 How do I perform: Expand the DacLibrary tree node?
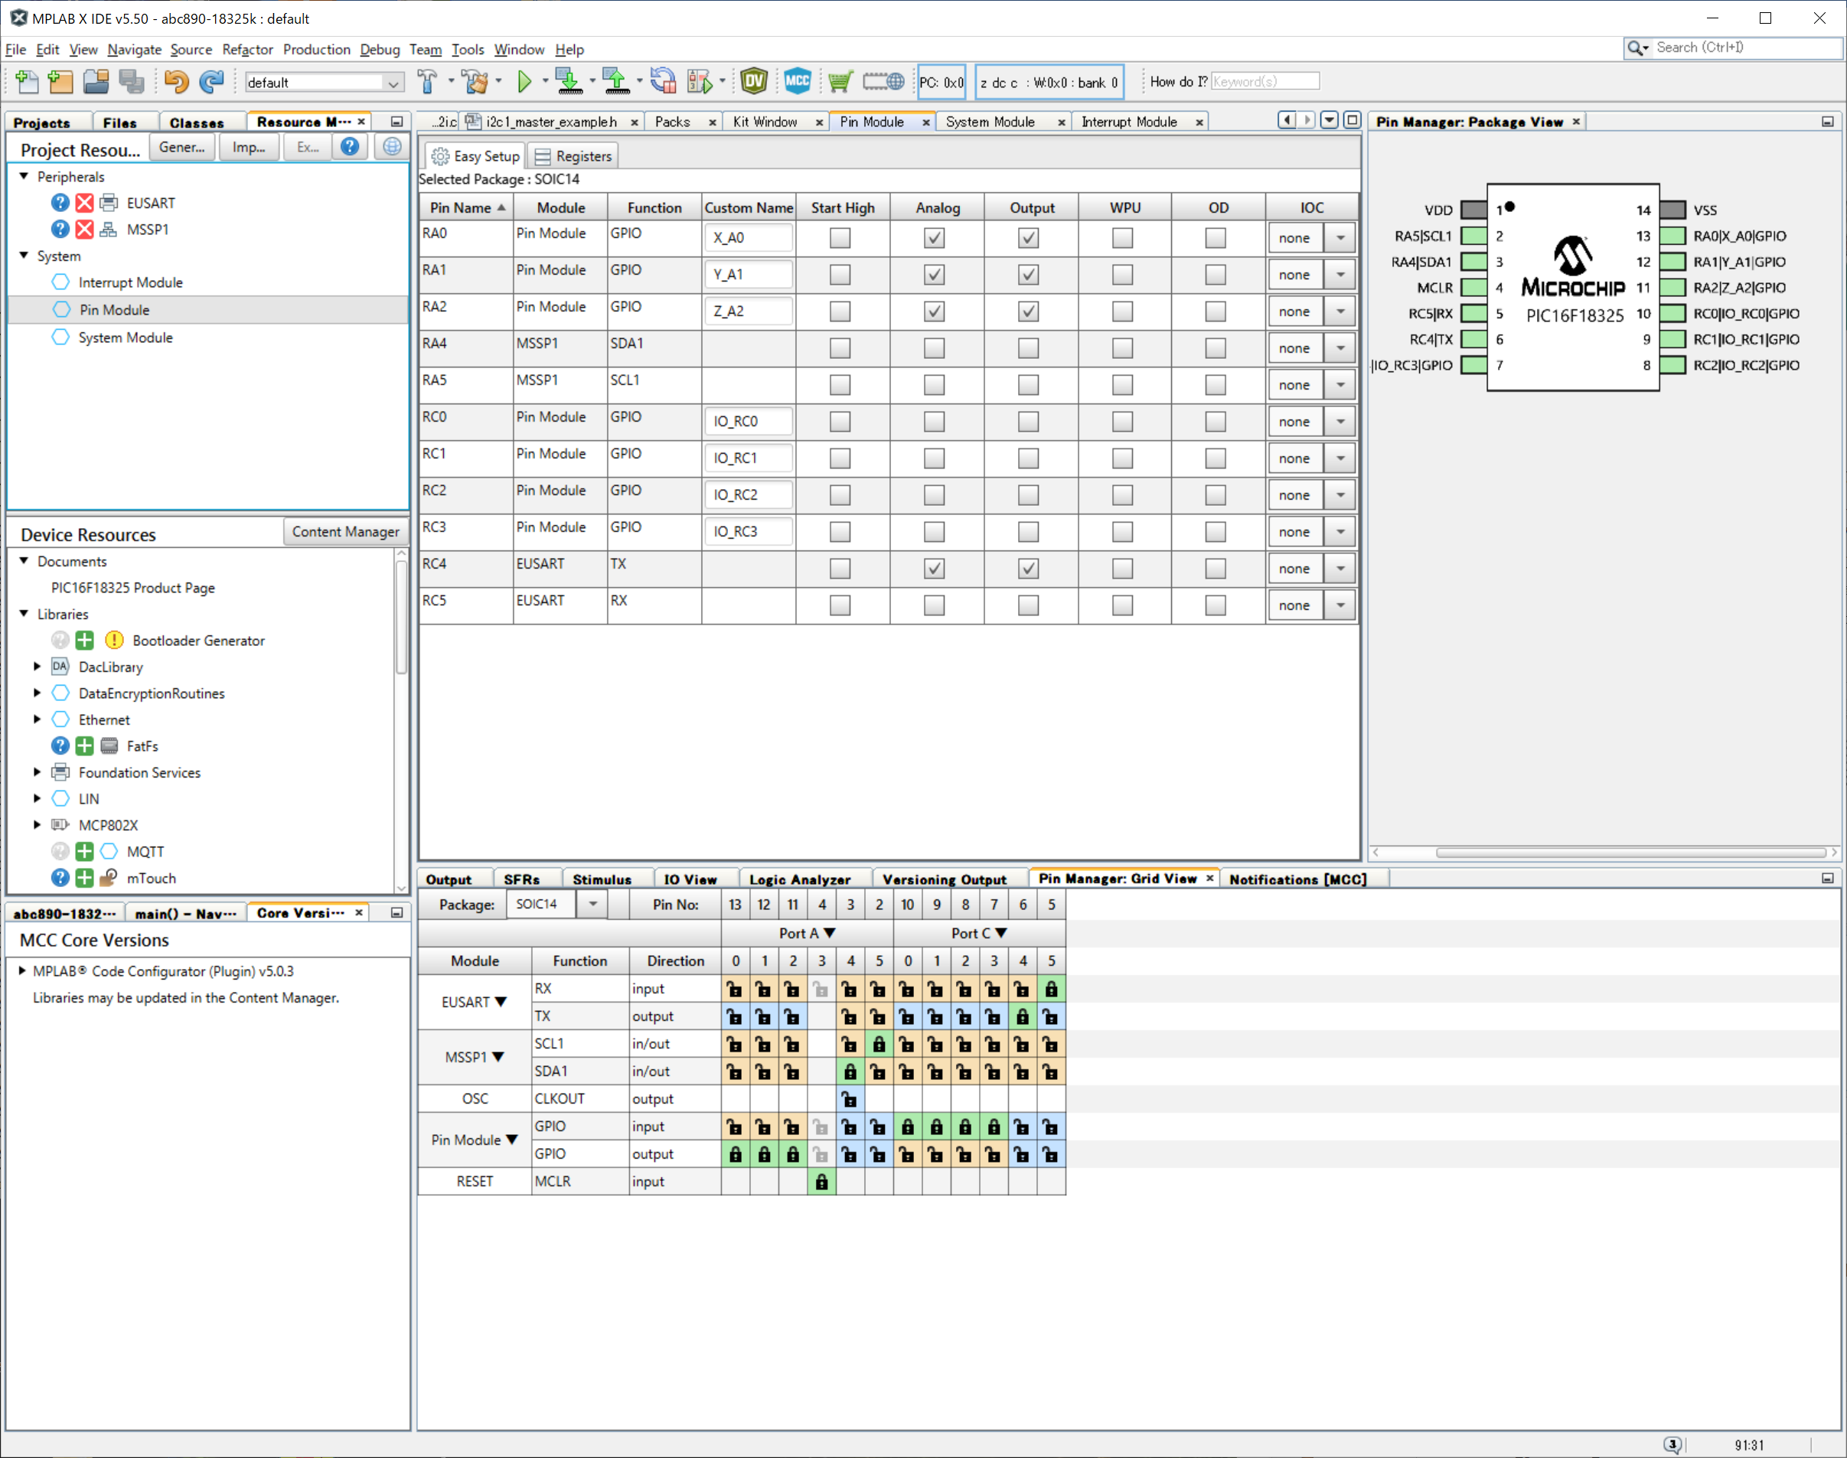38,667
